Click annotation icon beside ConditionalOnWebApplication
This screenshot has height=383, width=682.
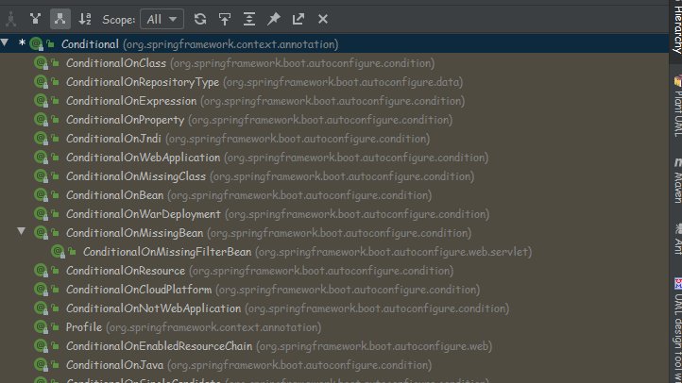(42, 158)
